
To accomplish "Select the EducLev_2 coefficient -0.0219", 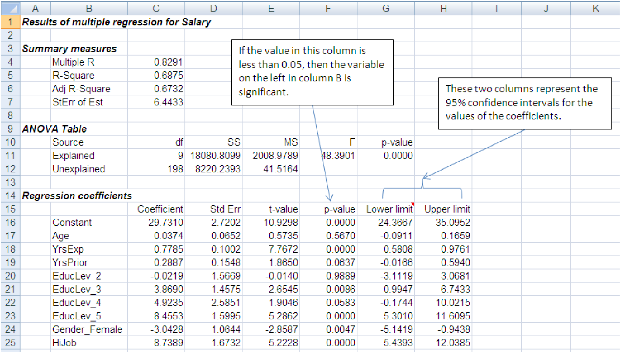I will pos(156,276).
